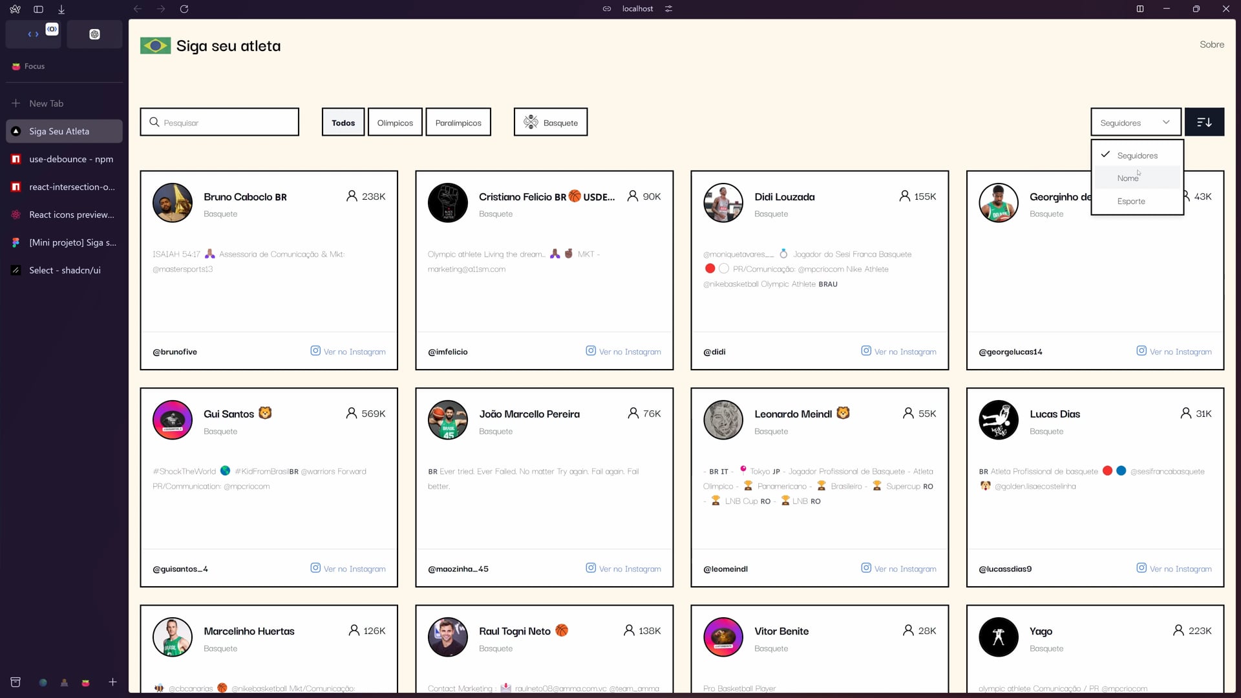The image size is (1241, 698).
Task: Click the downloads arrow icon in title bar
Action: click(x=61, y=9)
